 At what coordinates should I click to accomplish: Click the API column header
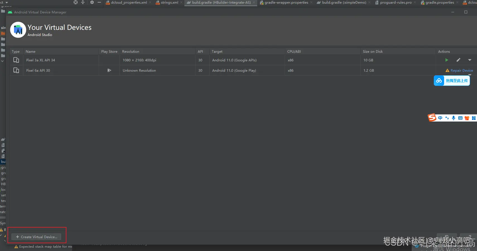tap(202, 52)
